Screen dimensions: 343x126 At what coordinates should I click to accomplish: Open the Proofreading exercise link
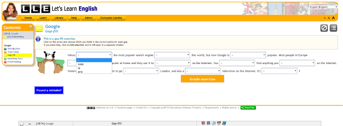point(14,62)
